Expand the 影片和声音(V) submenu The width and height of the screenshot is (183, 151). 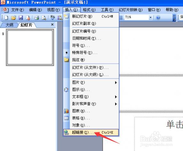click(91, 104)
